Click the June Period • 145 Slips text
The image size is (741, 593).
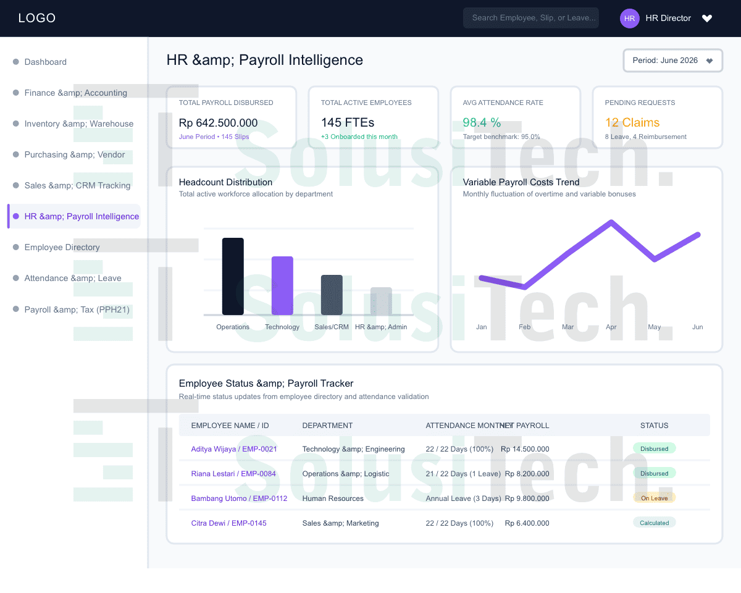[x=214, y=137]
